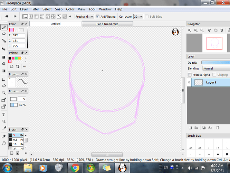Viewport: 230px width, 173px height.
Task: Enable crisscross grid snap
Action: (x=36, y=17)
